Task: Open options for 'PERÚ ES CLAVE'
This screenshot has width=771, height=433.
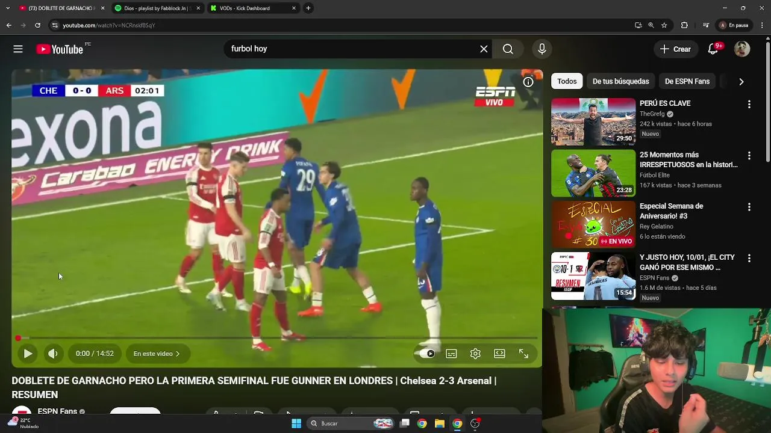Action: (x=749, y=104)
